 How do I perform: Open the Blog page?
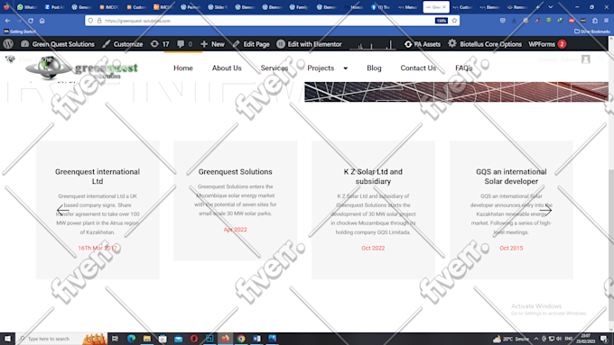click(374, 68)
